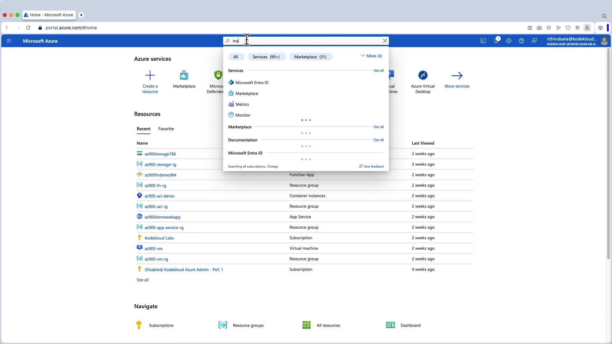
Task: Select the Services (99+) filter chip
Action: point(266,57)
